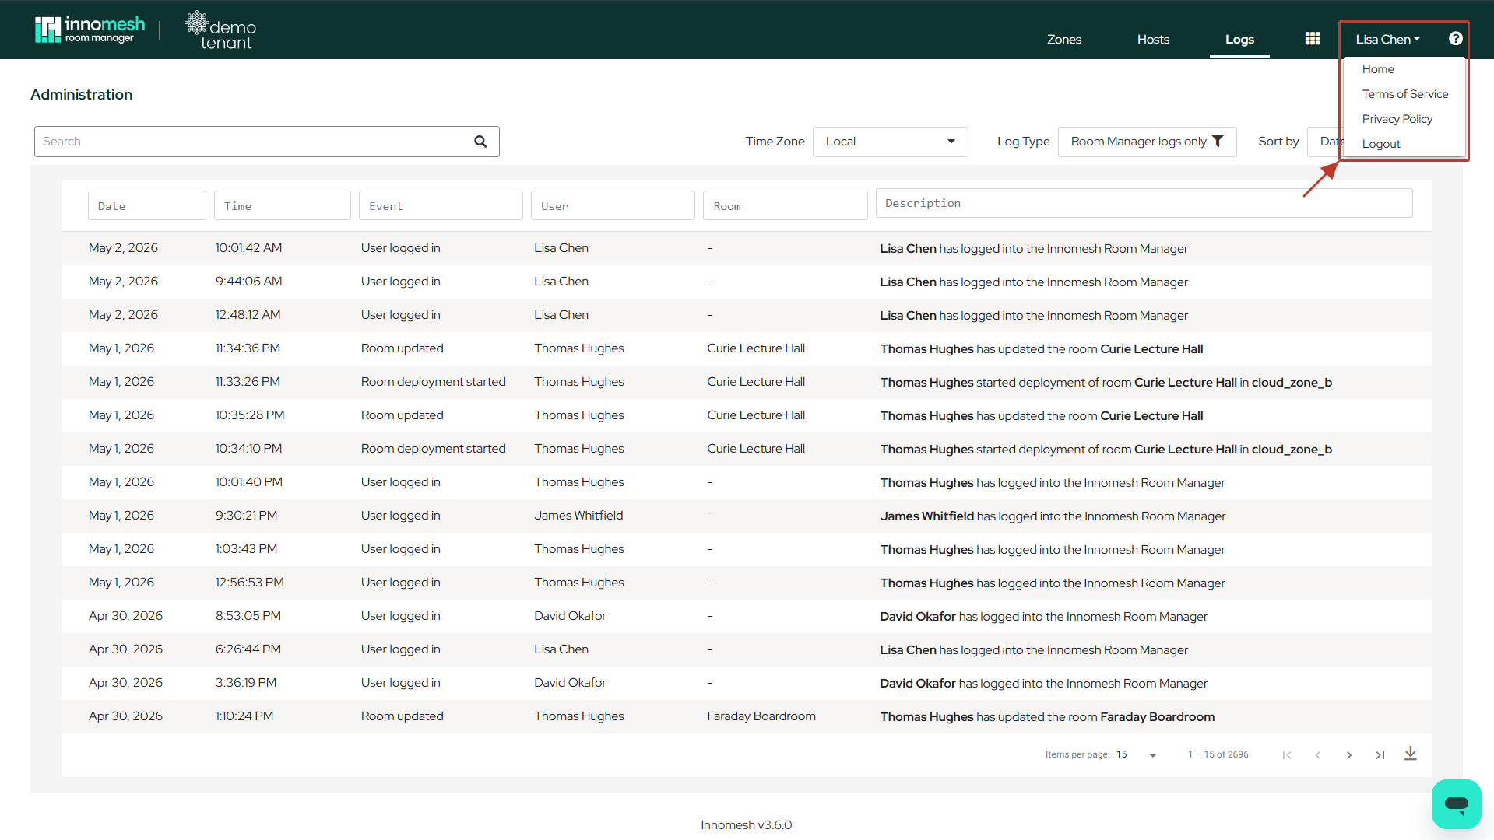
Task: Choose Logout from the user menu
Action: (x=1380, y=144)
